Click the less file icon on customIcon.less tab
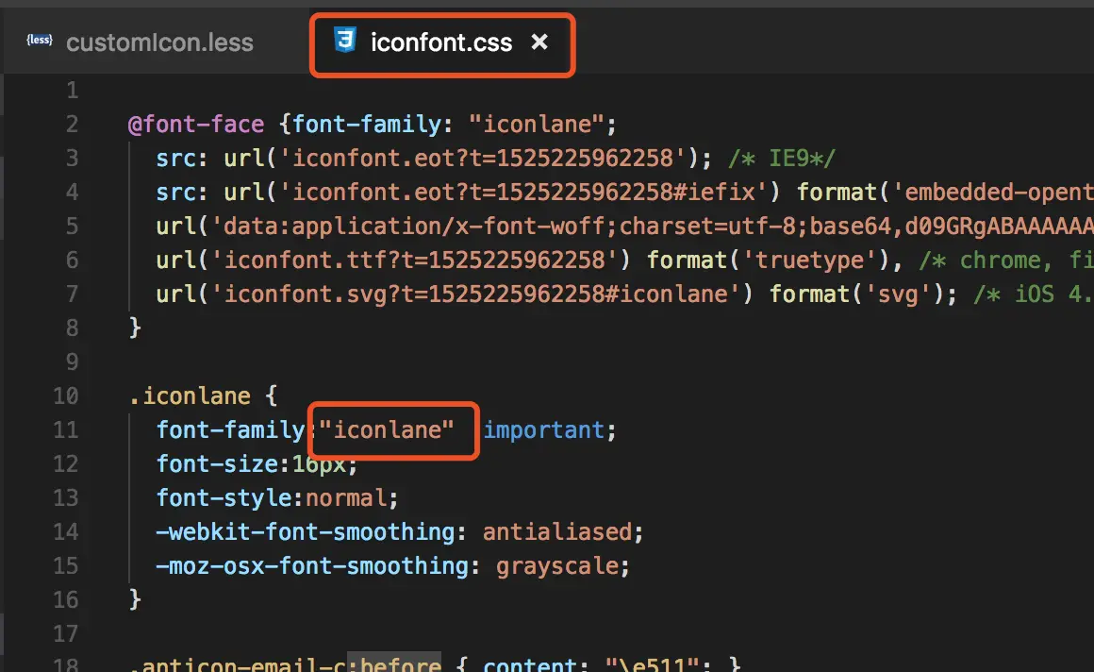 pos(40,40)
